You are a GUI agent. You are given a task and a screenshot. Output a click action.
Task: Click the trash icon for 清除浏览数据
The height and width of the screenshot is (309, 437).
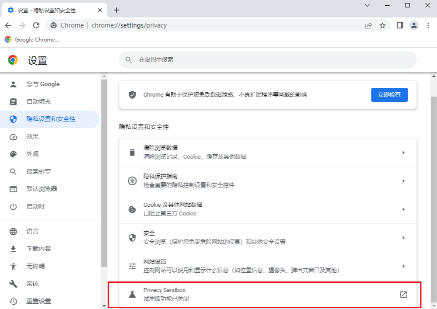pos(132,153)
